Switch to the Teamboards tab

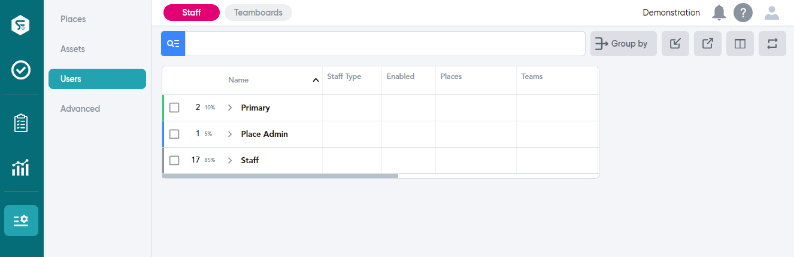pos(258,13)
